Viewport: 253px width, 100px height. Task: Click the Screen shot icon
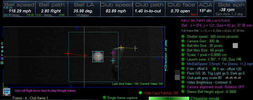7,91
